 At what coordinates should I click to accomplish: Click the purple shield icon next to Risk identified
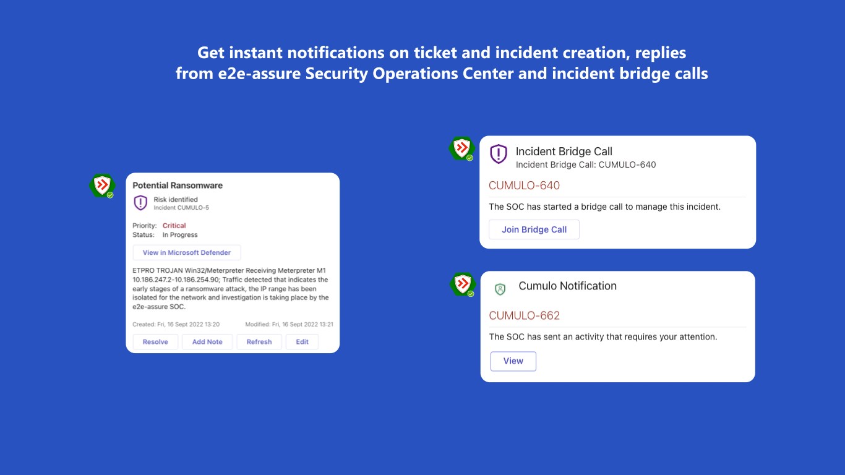point(141,203)
